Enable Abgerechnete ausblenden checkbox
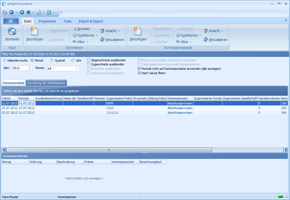Screen dimensions: 290x200 coord(89,60)
